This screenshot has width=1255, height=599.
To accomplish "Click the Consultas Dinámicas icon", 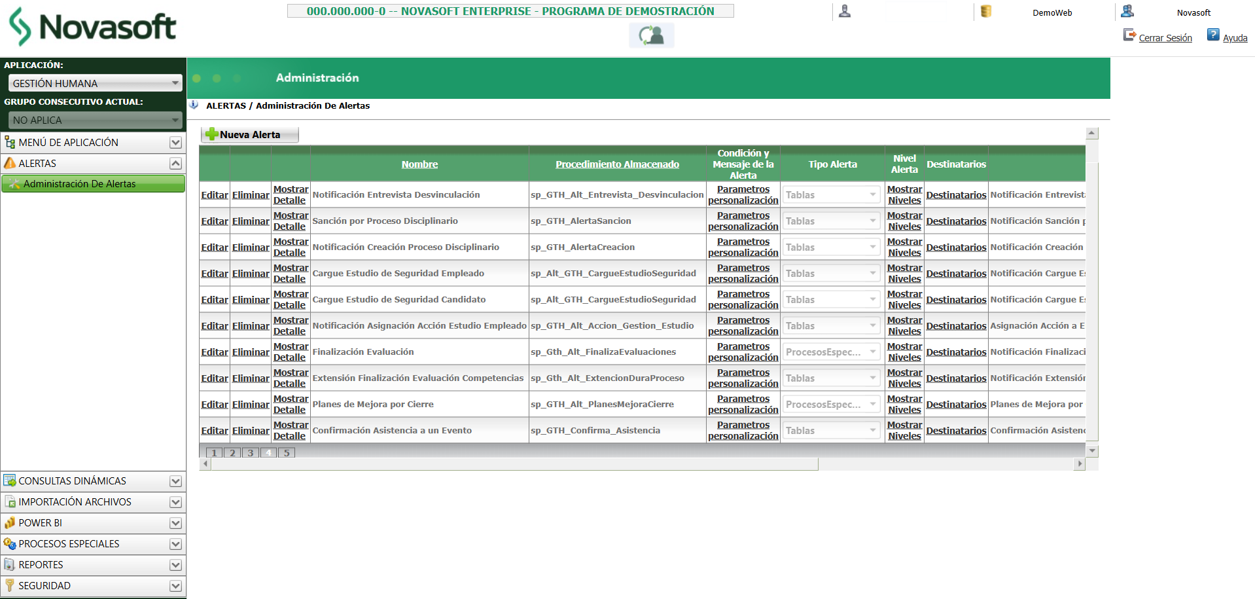I will click(10, 481).
